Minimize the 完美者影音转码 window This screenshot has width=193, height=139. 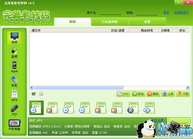click(x=179, y=2)
